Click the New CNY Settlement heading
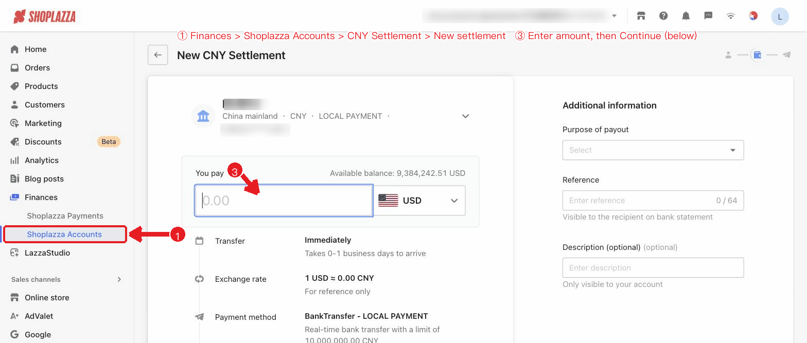This screenshot has height=343, width=807. tap(231, 56)
